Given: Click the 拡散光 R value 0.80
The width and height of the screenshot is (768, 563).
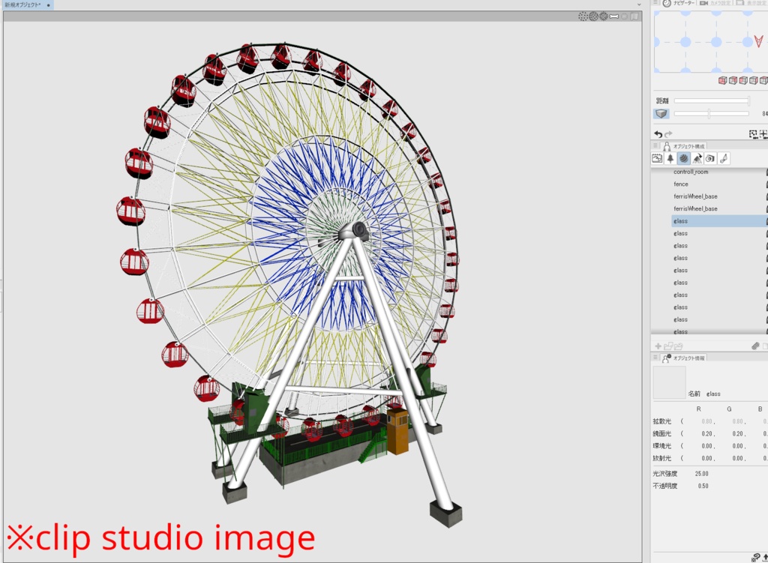Looking at the screenshot, I should coord(707,421).
